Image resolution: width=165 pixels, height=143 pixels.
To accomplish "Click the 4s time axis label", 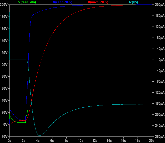I will 38,141.
